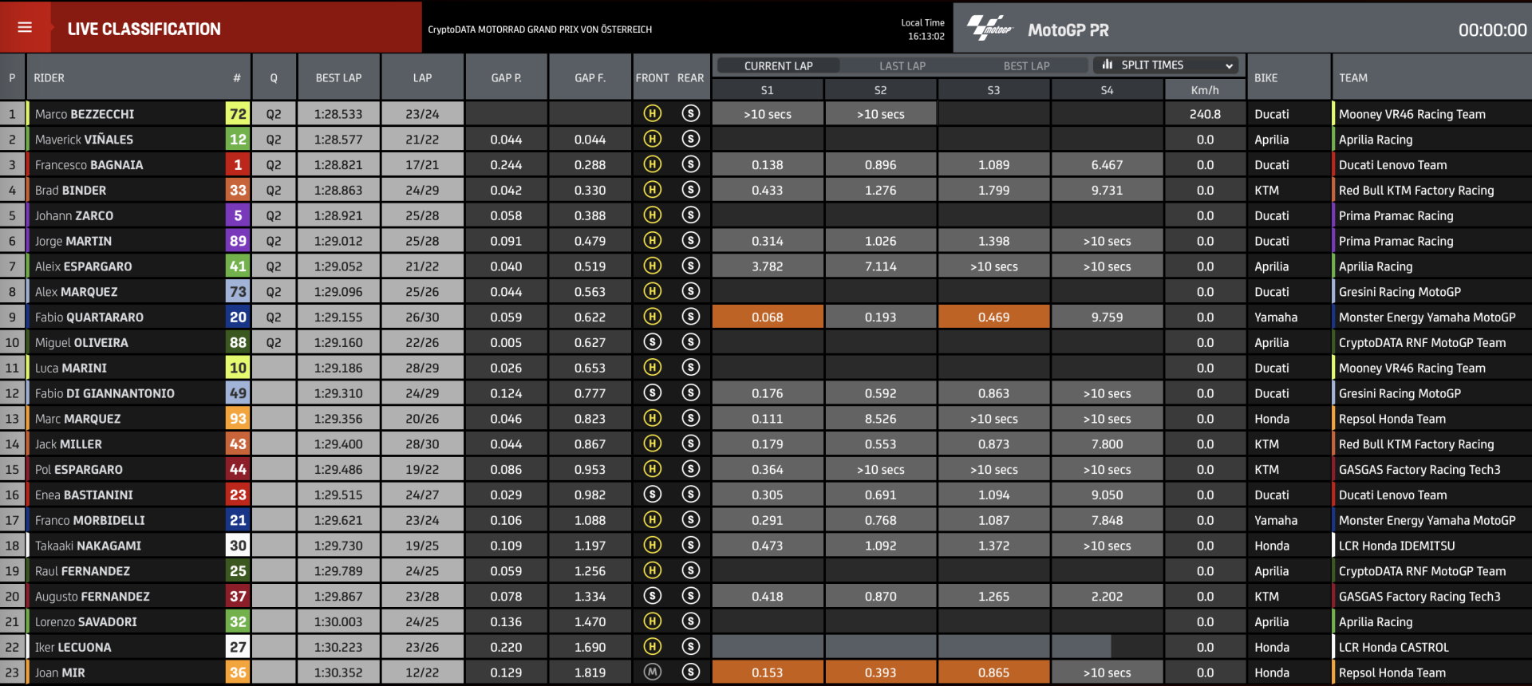Click Alex Marquez's front tyre H icon
Screen dimensions: 1532x686
point(652,291)
